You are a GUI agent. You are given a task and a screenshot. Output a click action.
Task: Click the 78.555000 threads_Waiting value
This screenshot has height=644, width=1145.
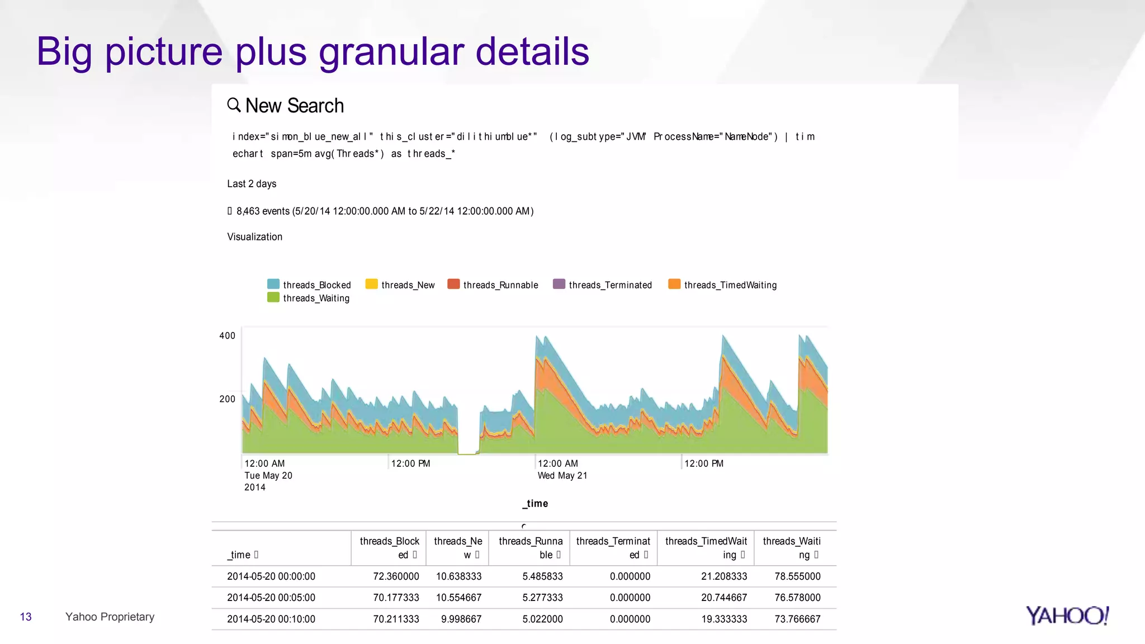tap(797, 576)
